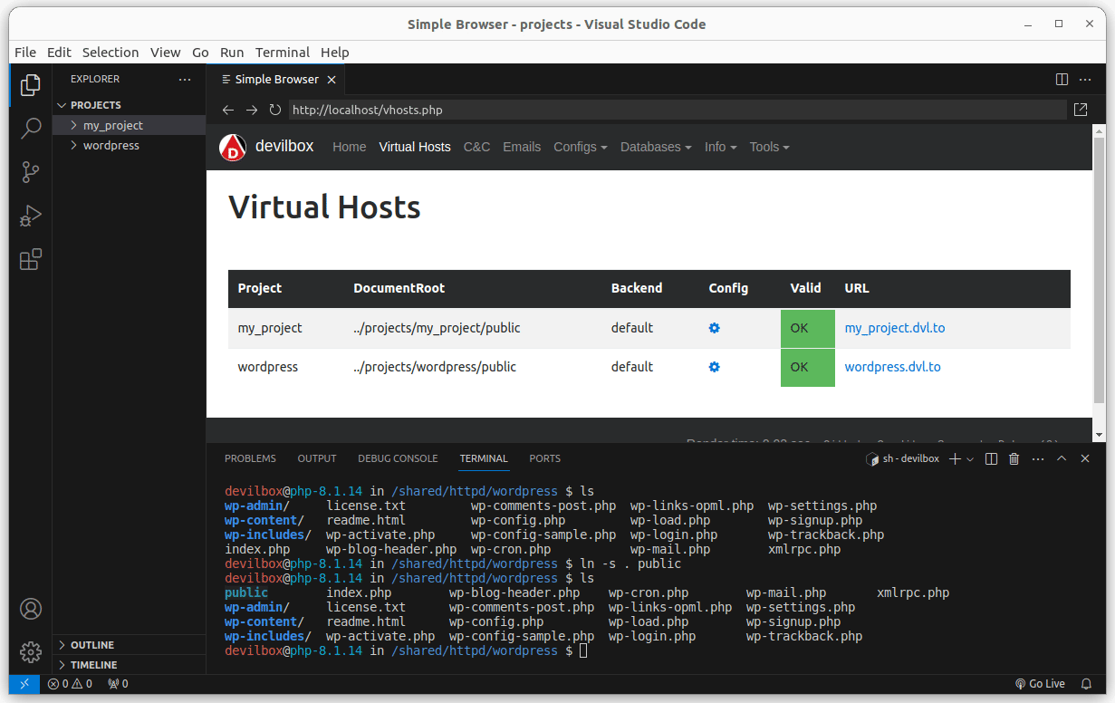Open page in external browser icon
Viewport: 1115px width, 703px height.
pyautogui.click(x=1081, y=110)
